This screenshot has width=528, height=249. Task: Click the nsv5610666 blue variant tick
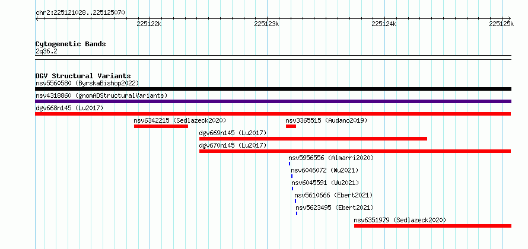(295, 201)
